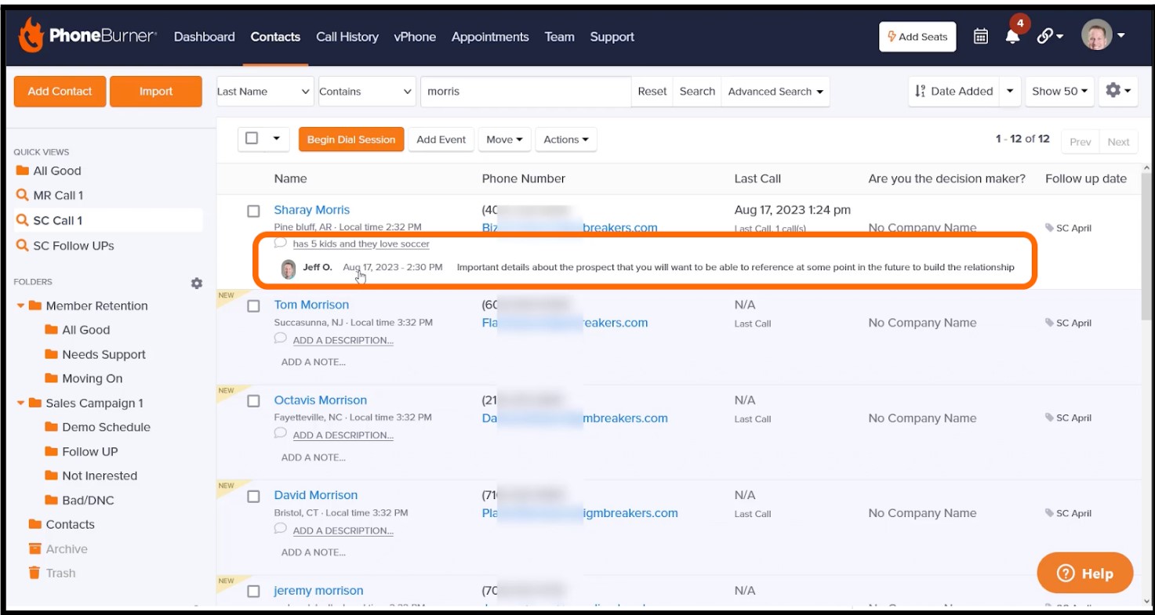Click Add Contact button
The image size is (1155, 615).
pyautogui.click(x=60, y=91)
